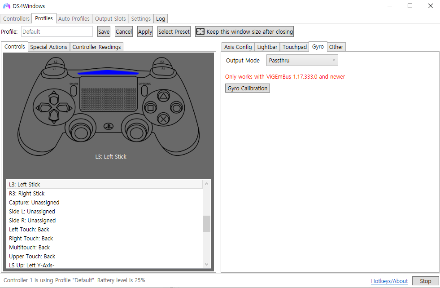Select the 'R3: Right Stick' list row
Viewport: 440px width, 288px height.
(105, 193)
